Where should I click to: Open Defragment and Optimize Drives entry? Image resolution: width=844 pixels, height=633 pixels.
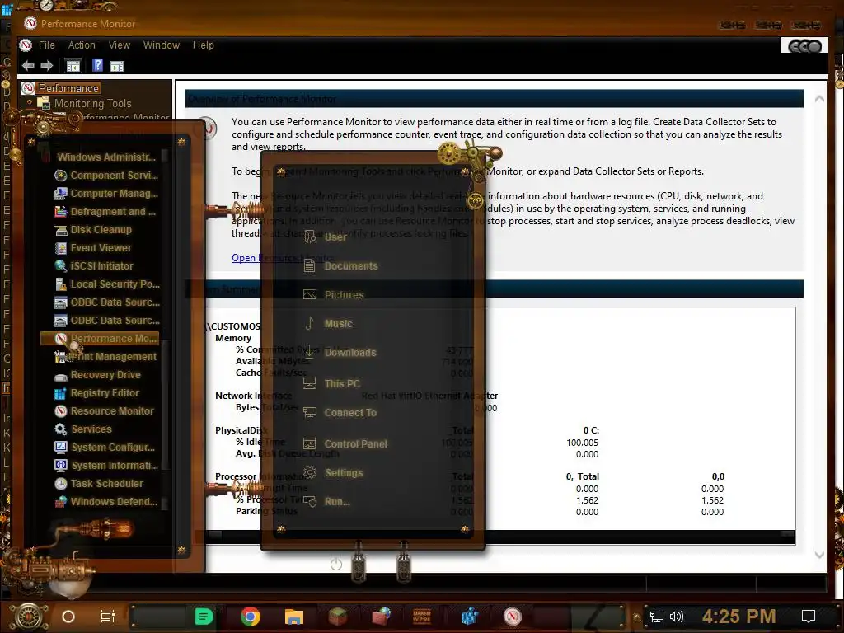(105, 212)
